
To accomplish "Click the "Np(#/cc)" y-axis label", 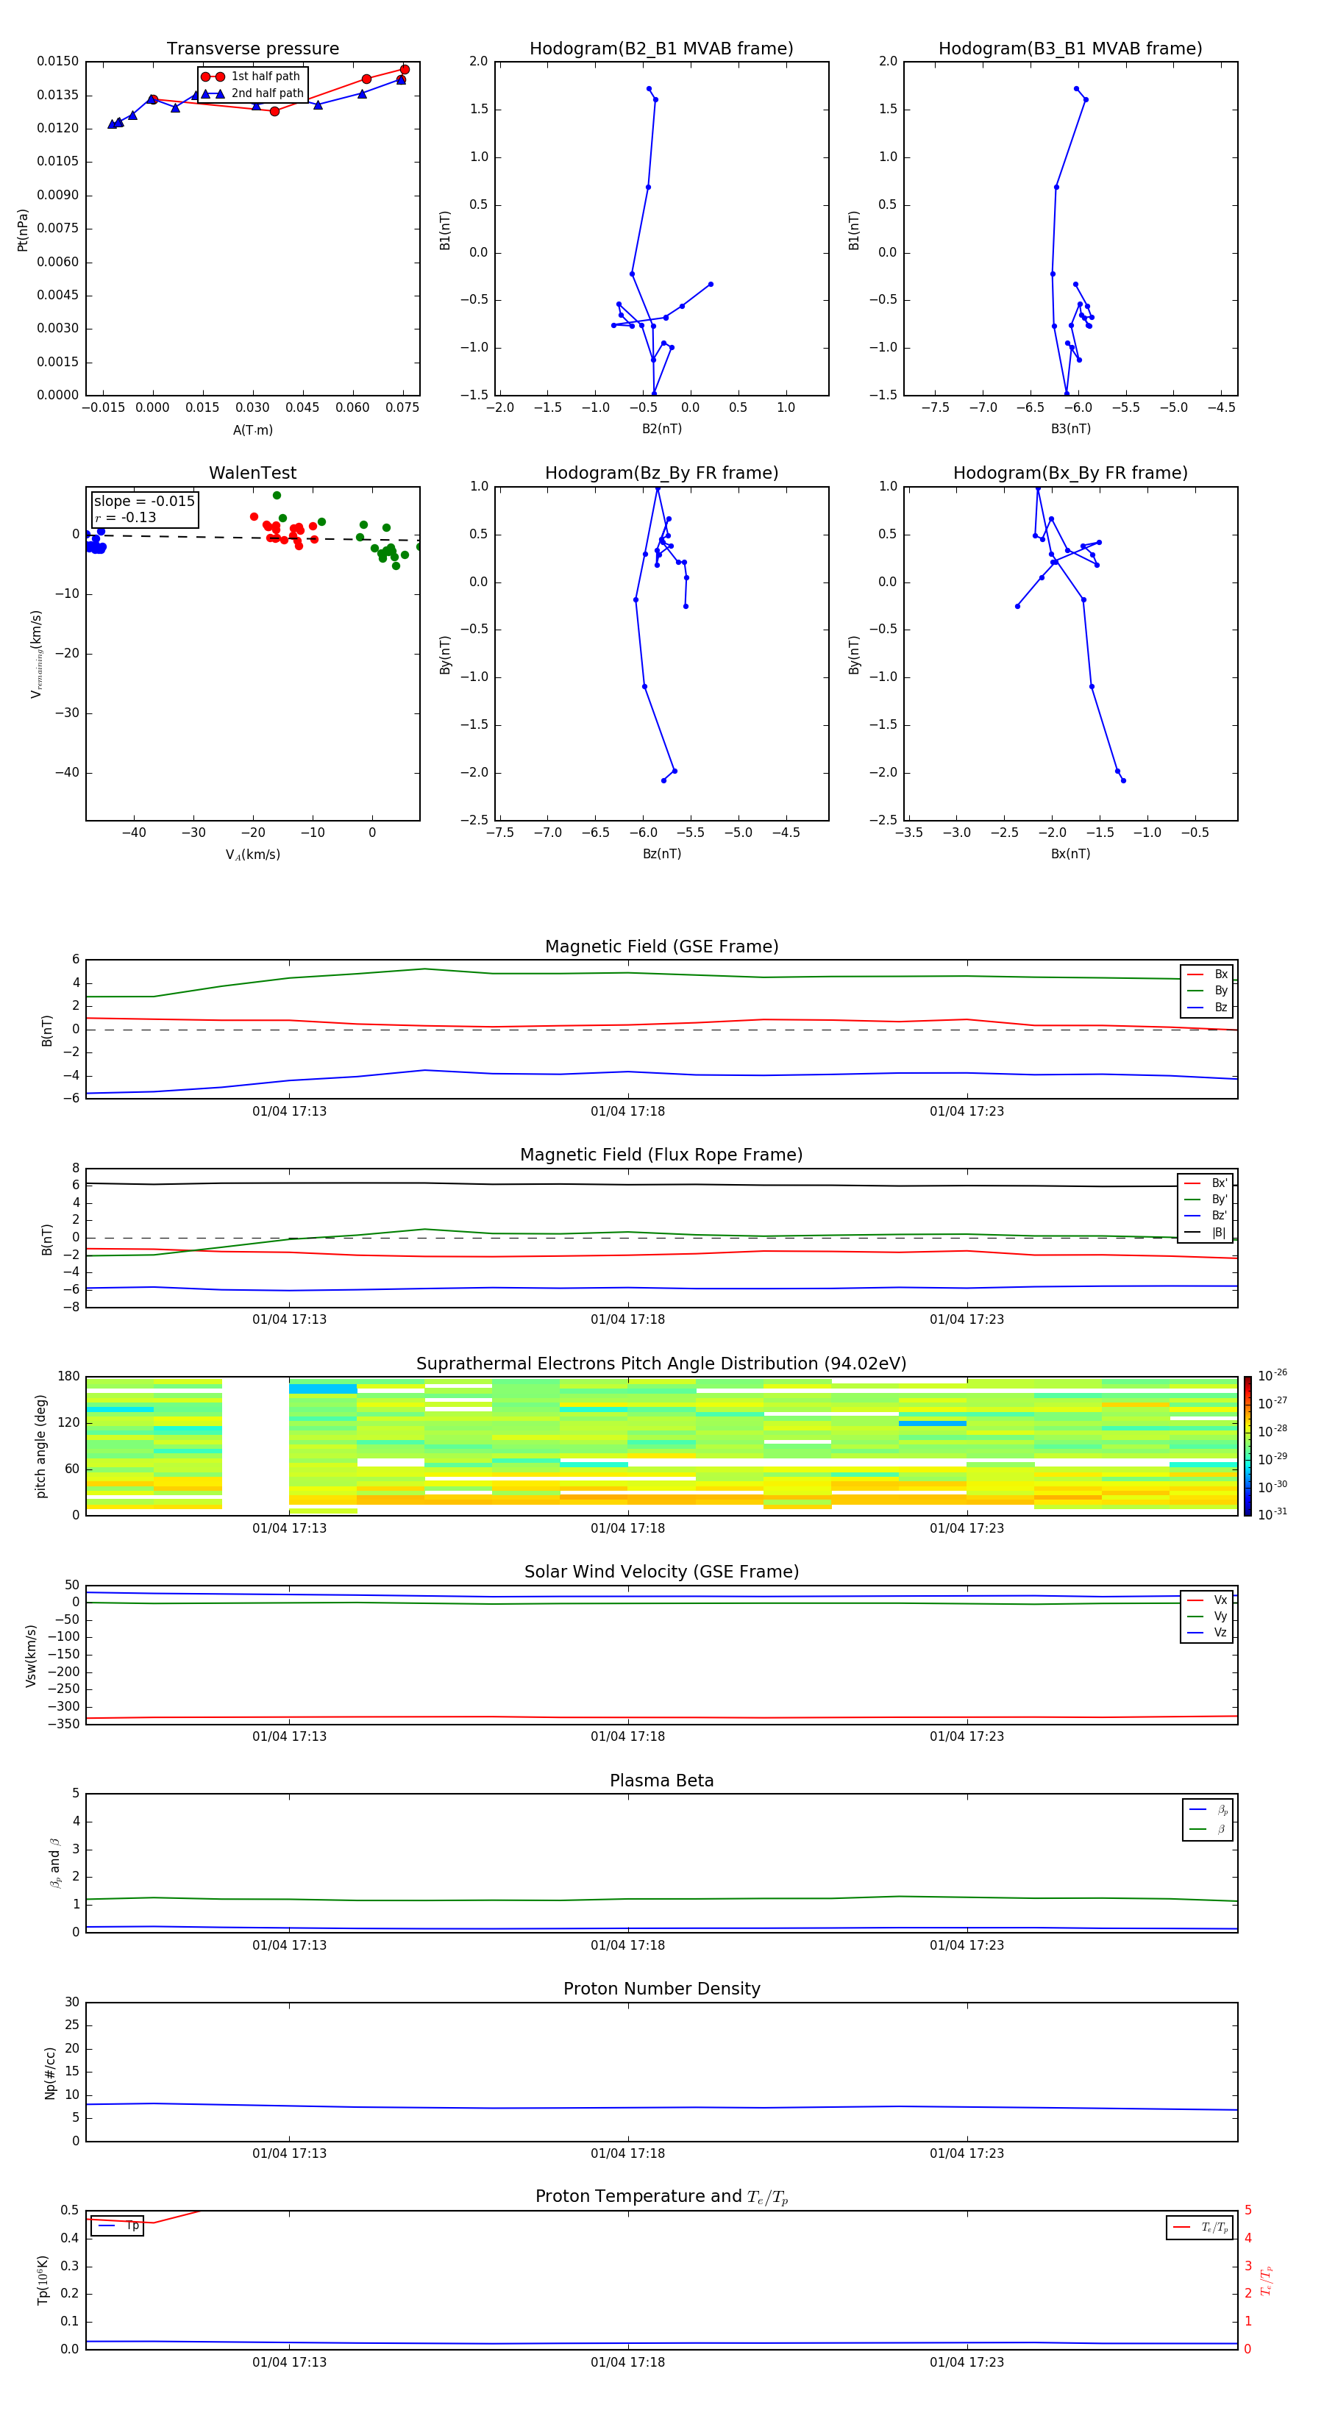I will pos(50,2073).
